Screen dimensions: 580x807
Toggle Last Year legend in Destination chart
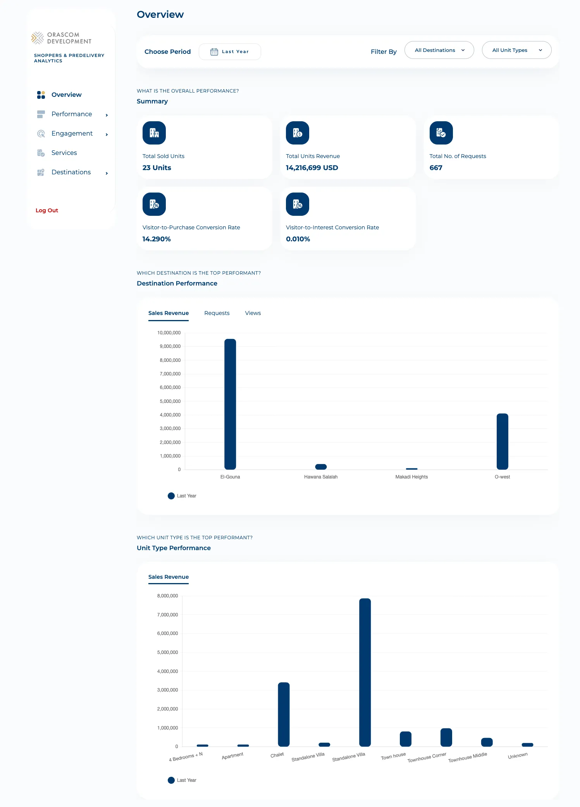pyautogui.click(x=182, y=496)
